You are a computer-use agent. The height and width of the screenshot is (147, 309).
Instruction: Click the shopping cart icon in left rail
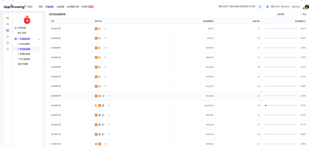click(x=8, y=49)
